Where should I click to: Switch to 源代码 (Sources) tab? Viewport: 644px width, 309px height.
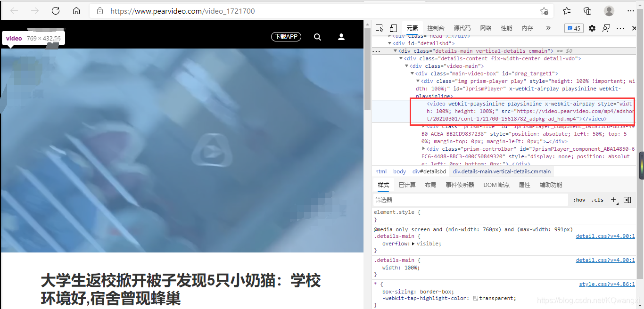pyautogui.click(x=462, y=28)
